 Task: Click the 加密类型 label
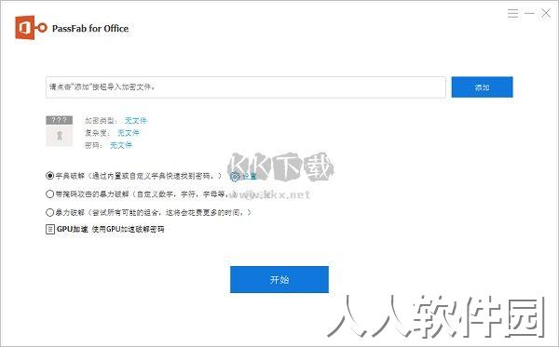pos(101,121)
